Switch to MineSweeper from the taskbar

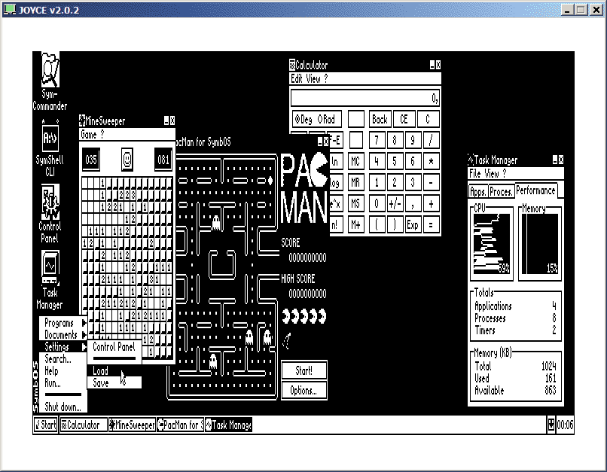pos(132,425)
